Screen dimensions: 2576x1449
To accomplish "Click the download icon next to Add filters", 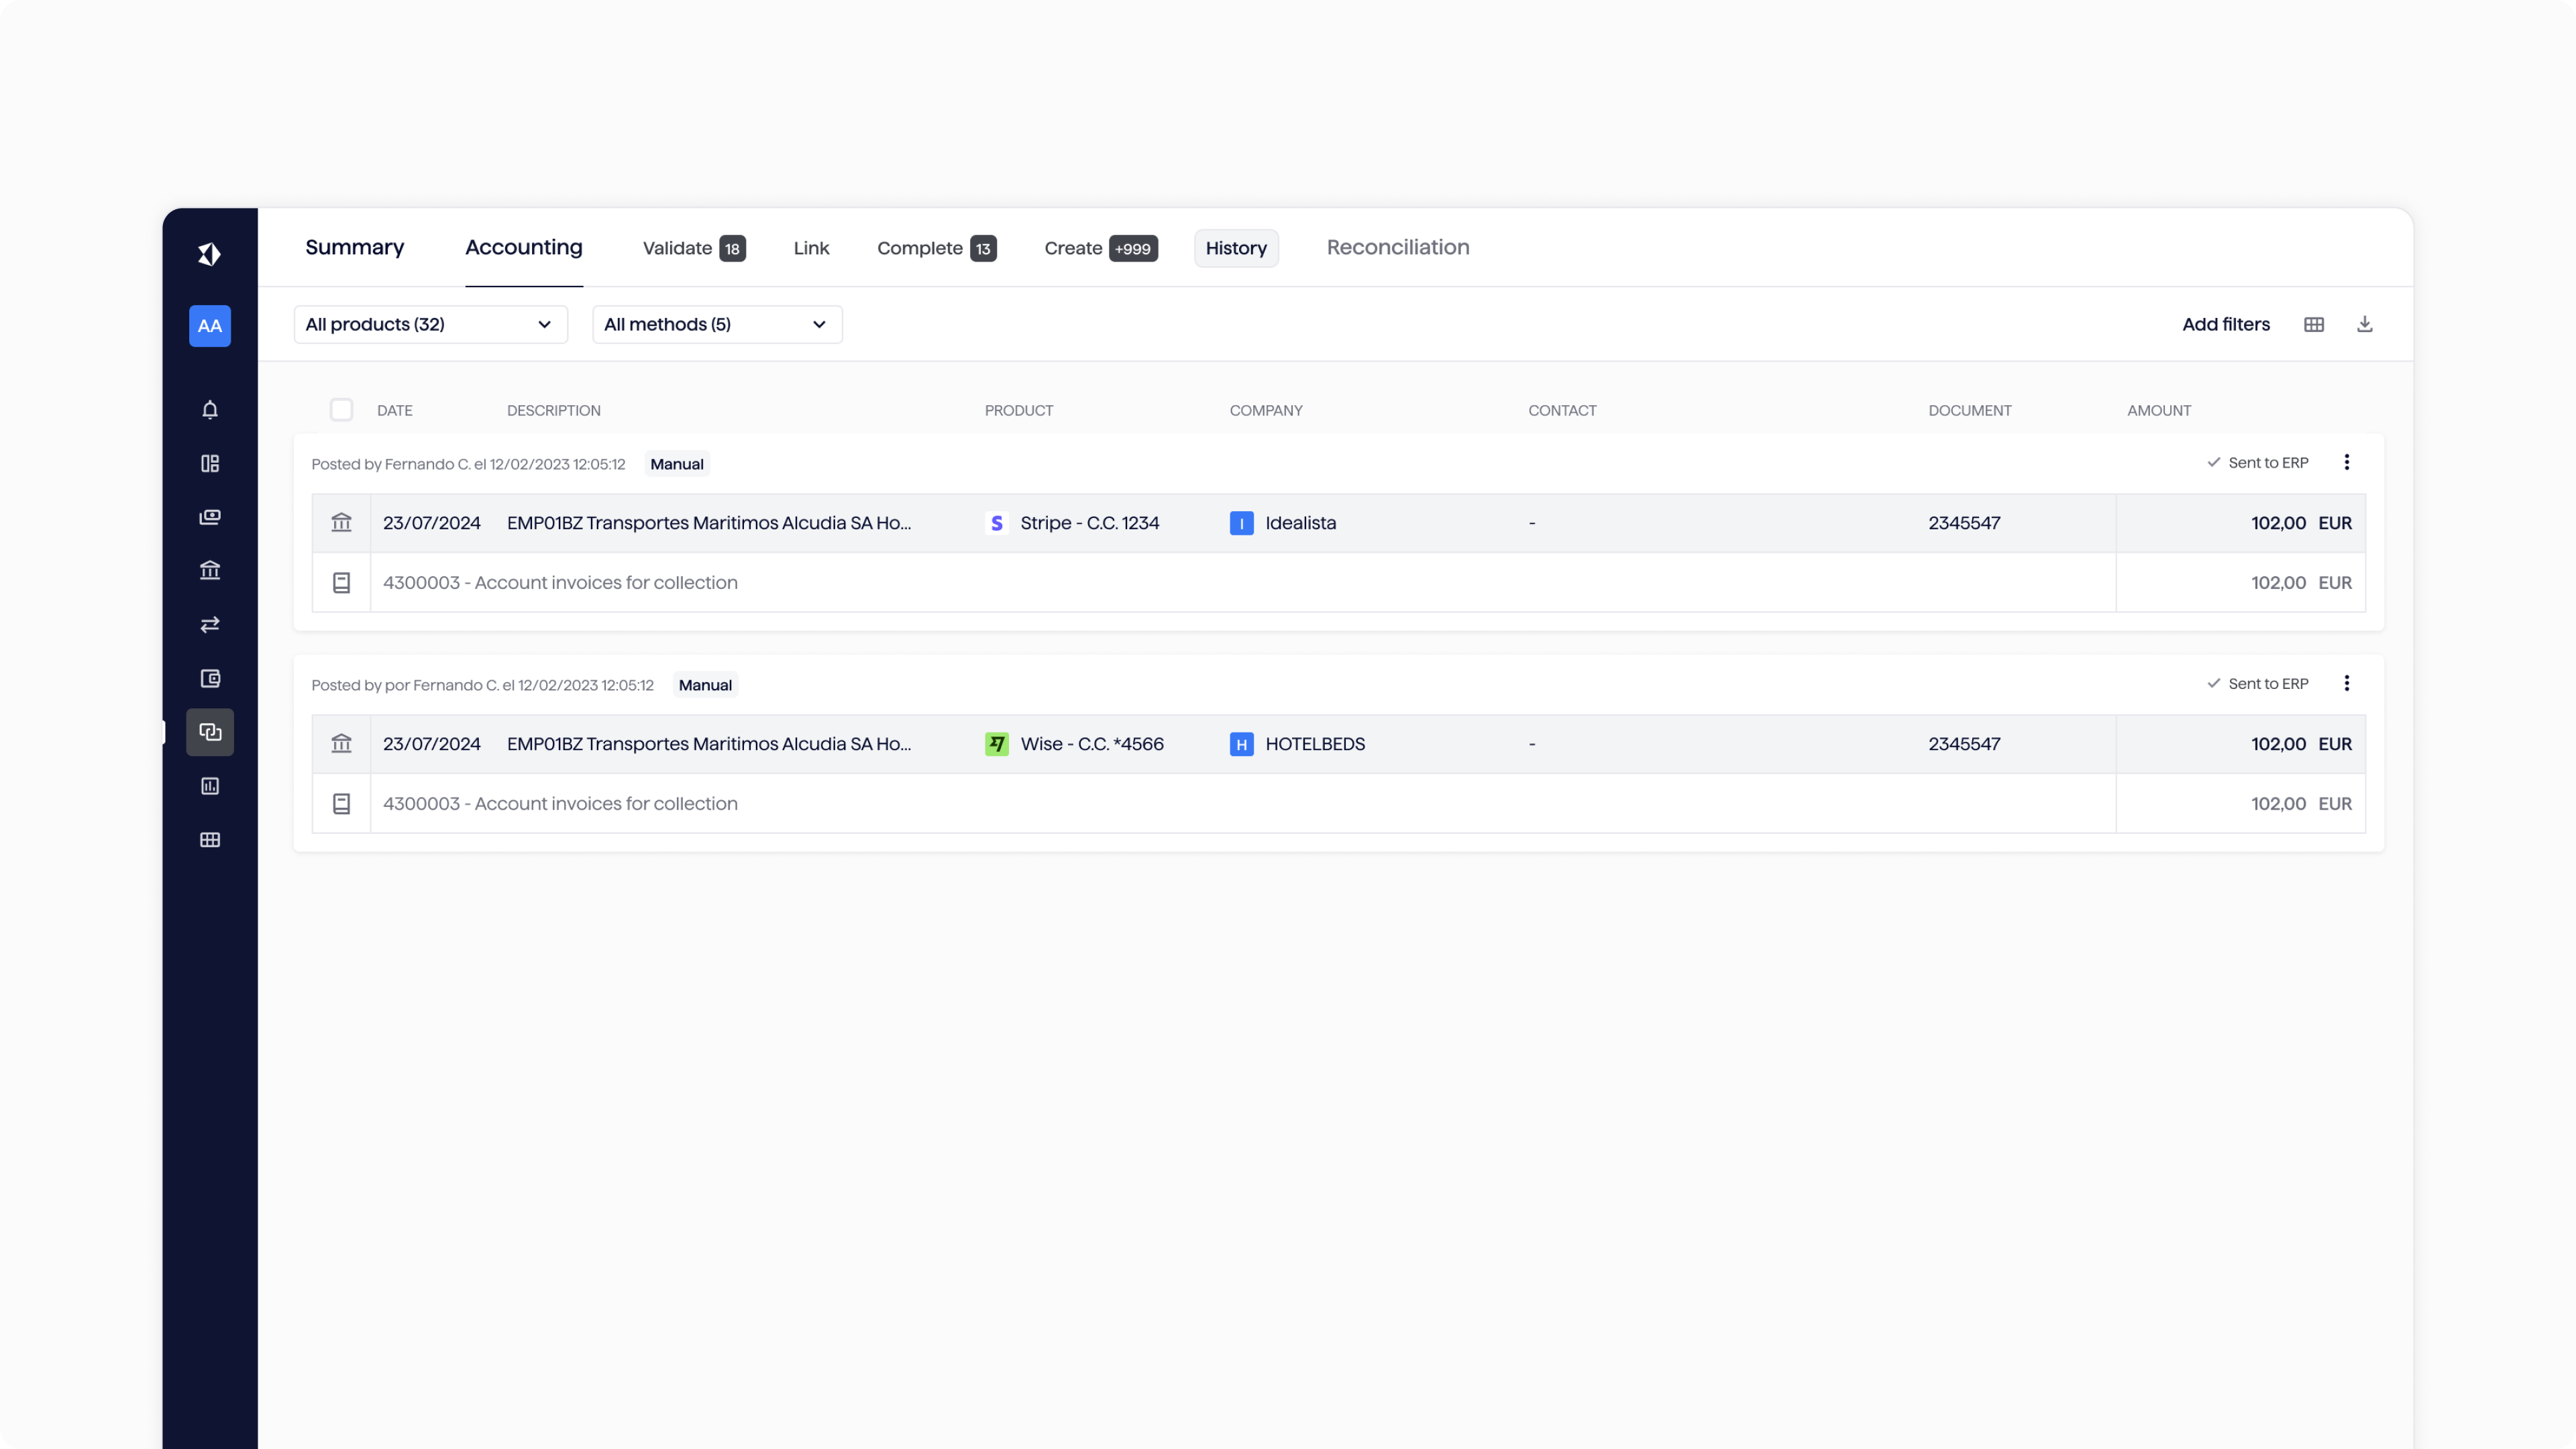I will [x=2364, y=324].
